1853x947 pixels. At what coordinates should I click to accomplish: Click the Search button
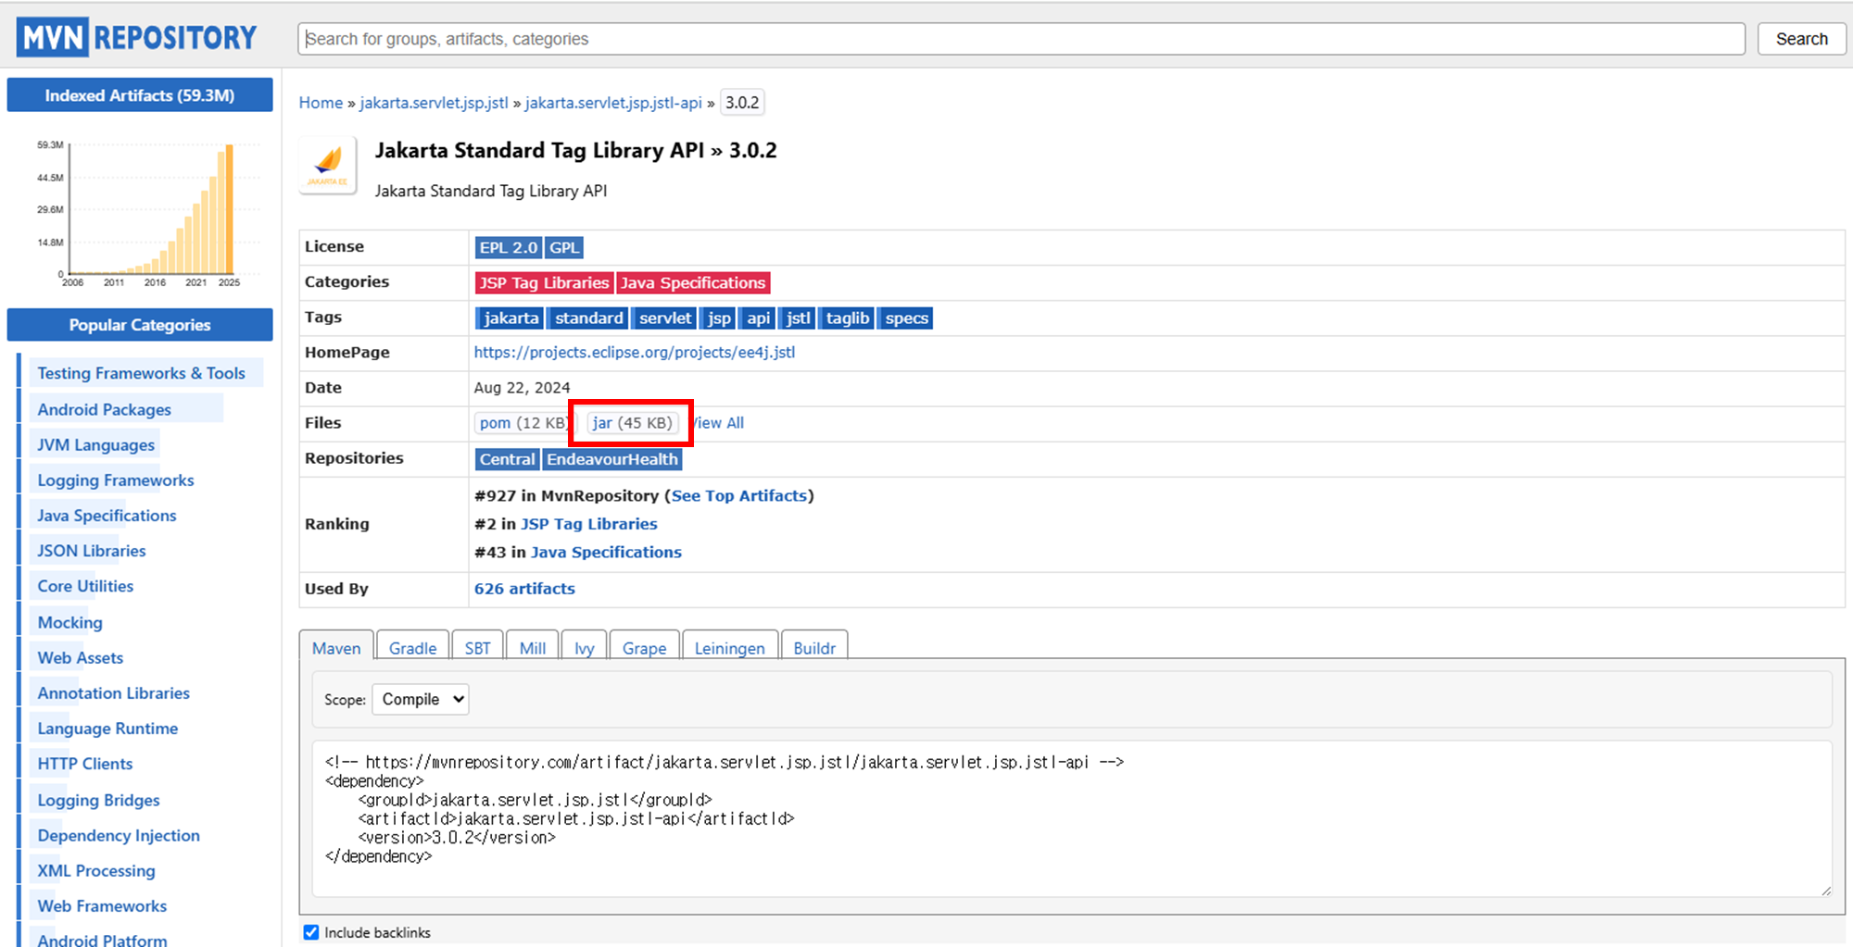1801,39
